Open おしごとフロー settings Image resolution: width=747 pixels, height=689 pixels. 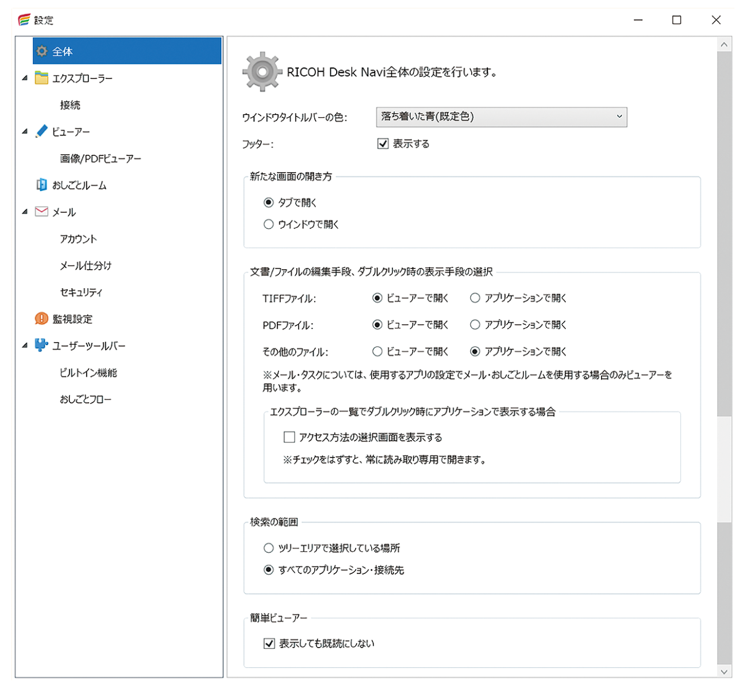point(86,399)
